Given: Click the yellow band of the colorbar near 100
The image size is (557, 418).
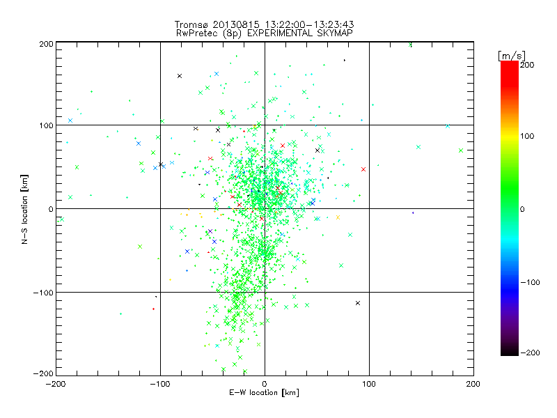Looking at the screenshot, I should 510,136.
